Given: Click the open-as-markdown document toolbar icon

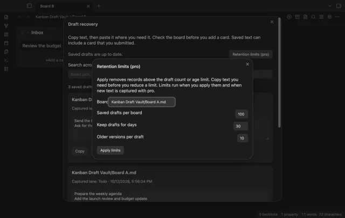Looking at the screenshot, I should pos(305,17).
